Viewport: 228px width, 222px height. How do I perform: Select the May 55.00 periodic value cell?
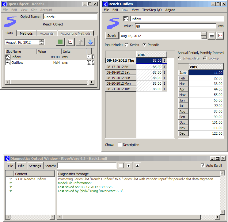click(x=206, y=95)
